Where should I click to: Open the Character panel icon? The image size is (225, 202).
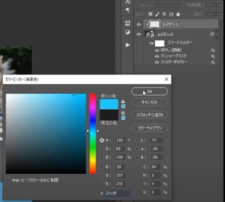coord(128,2)
